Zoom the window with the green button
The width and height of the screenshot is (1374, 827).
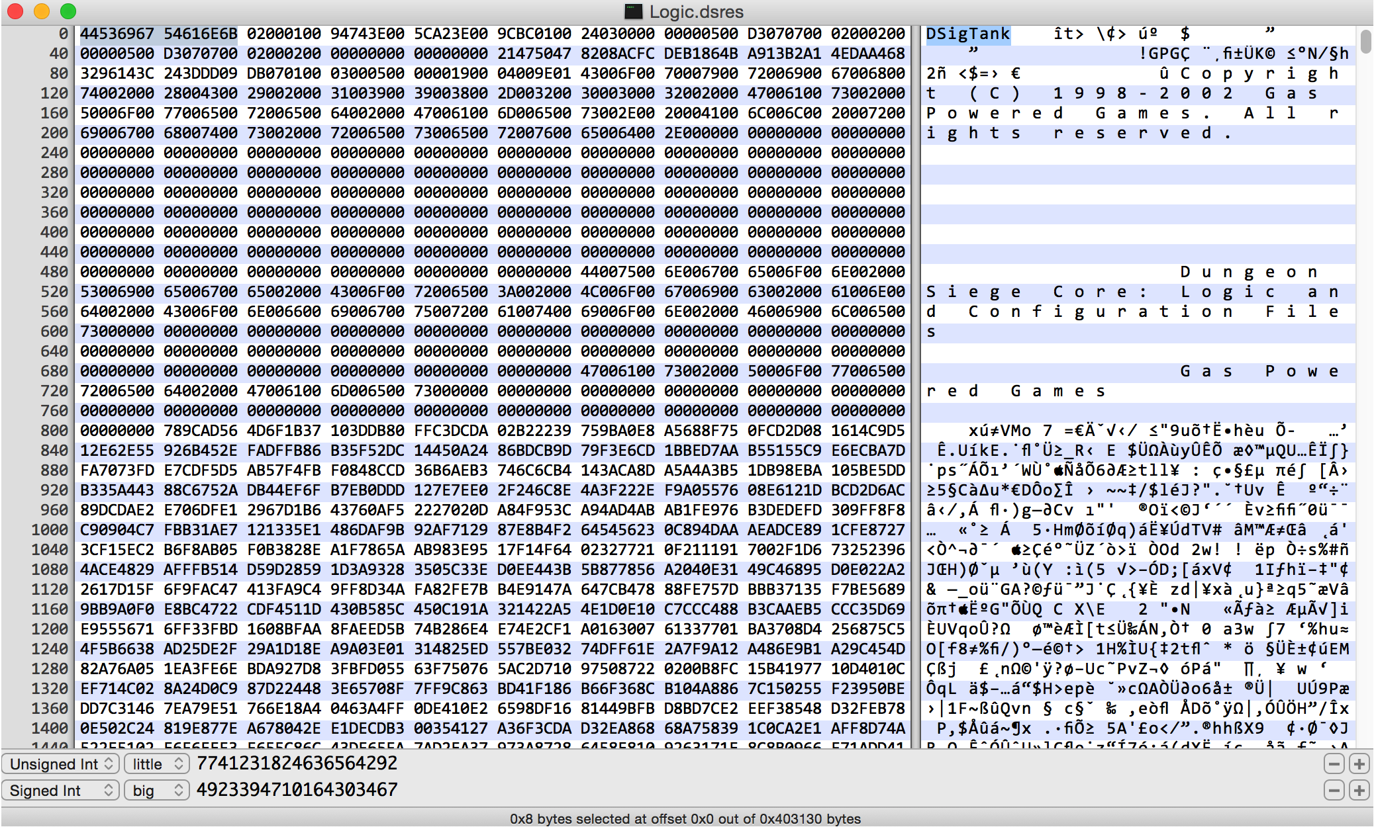point(68,11)
